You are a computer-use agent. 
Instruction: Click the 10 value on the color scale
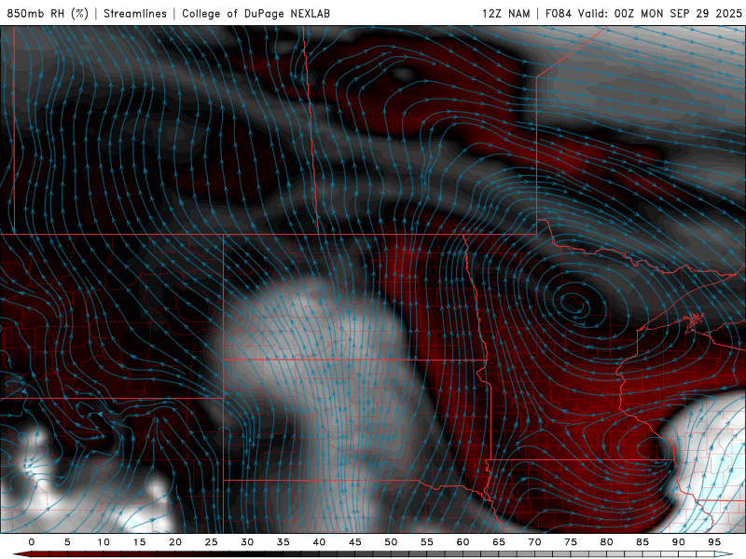(x=104, y=542)
